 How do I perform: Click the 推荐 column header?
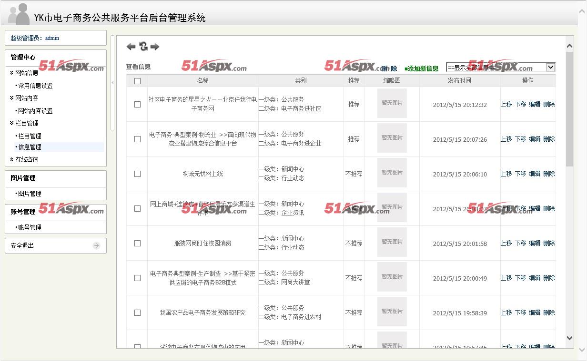pos(354,81)
